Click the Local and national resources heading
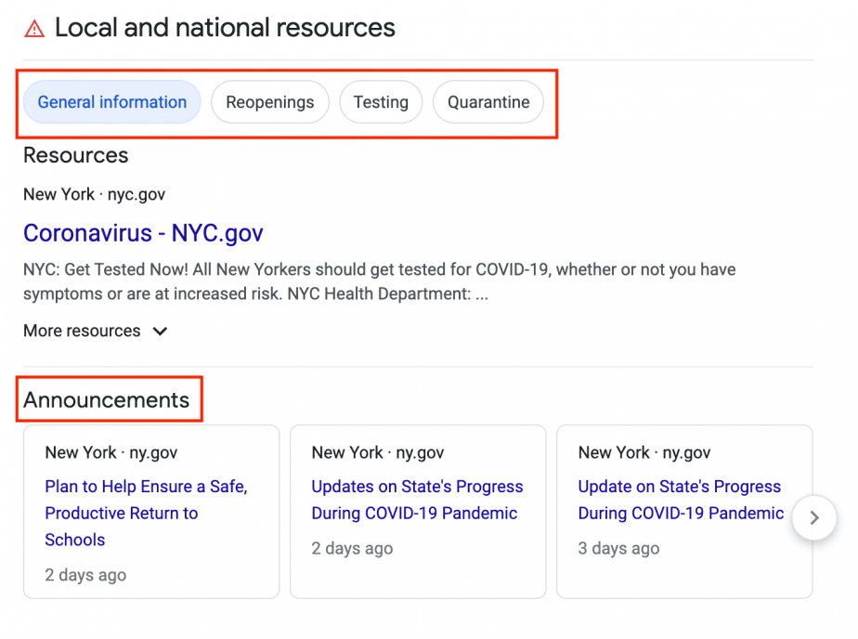Viewport: 858px width, 639px height. point(225,28)
